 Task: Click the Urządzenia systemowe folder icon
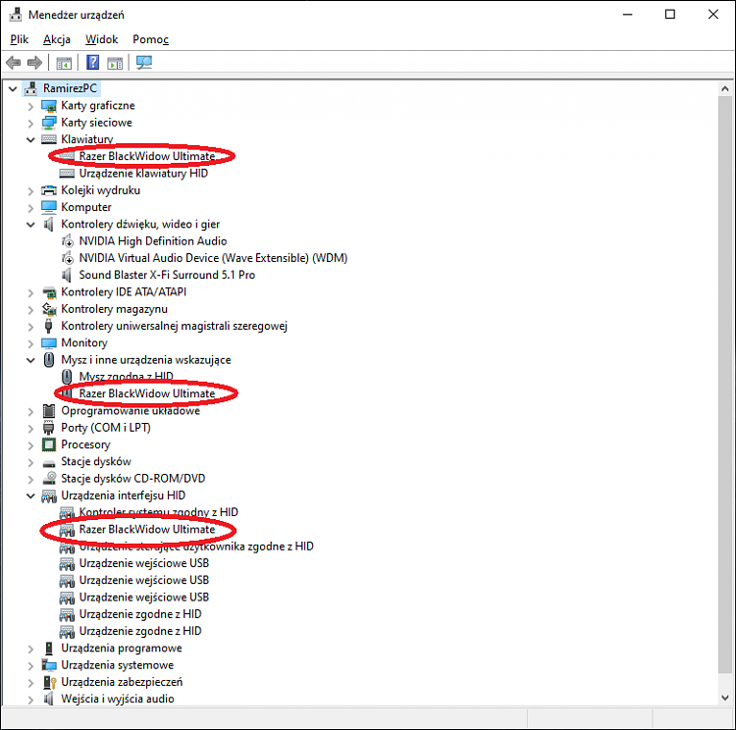coord(49,665)
